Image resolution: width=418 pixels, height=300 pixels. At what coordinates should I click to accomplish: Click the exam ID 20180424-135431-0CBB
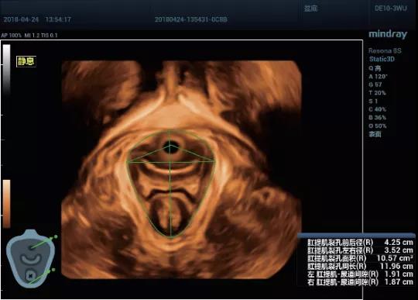click(x=191, y=19)
